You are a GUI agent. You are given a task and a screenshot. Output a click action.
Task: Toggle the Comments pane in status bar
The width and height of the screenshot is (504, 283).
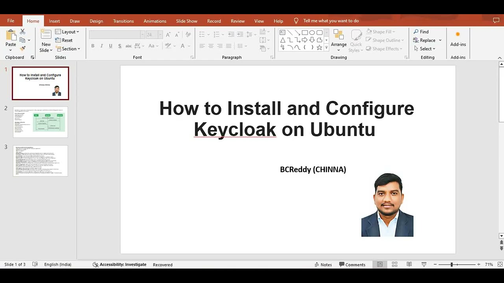click(352, 265)
